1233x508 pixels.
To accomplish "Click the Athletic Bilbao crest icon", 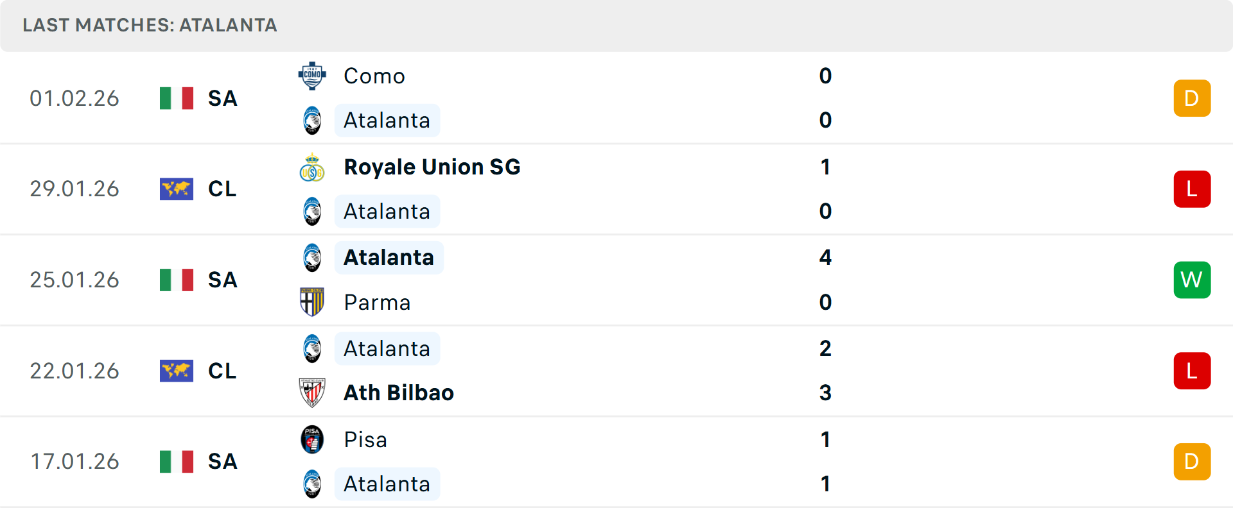I will [312, 393].
